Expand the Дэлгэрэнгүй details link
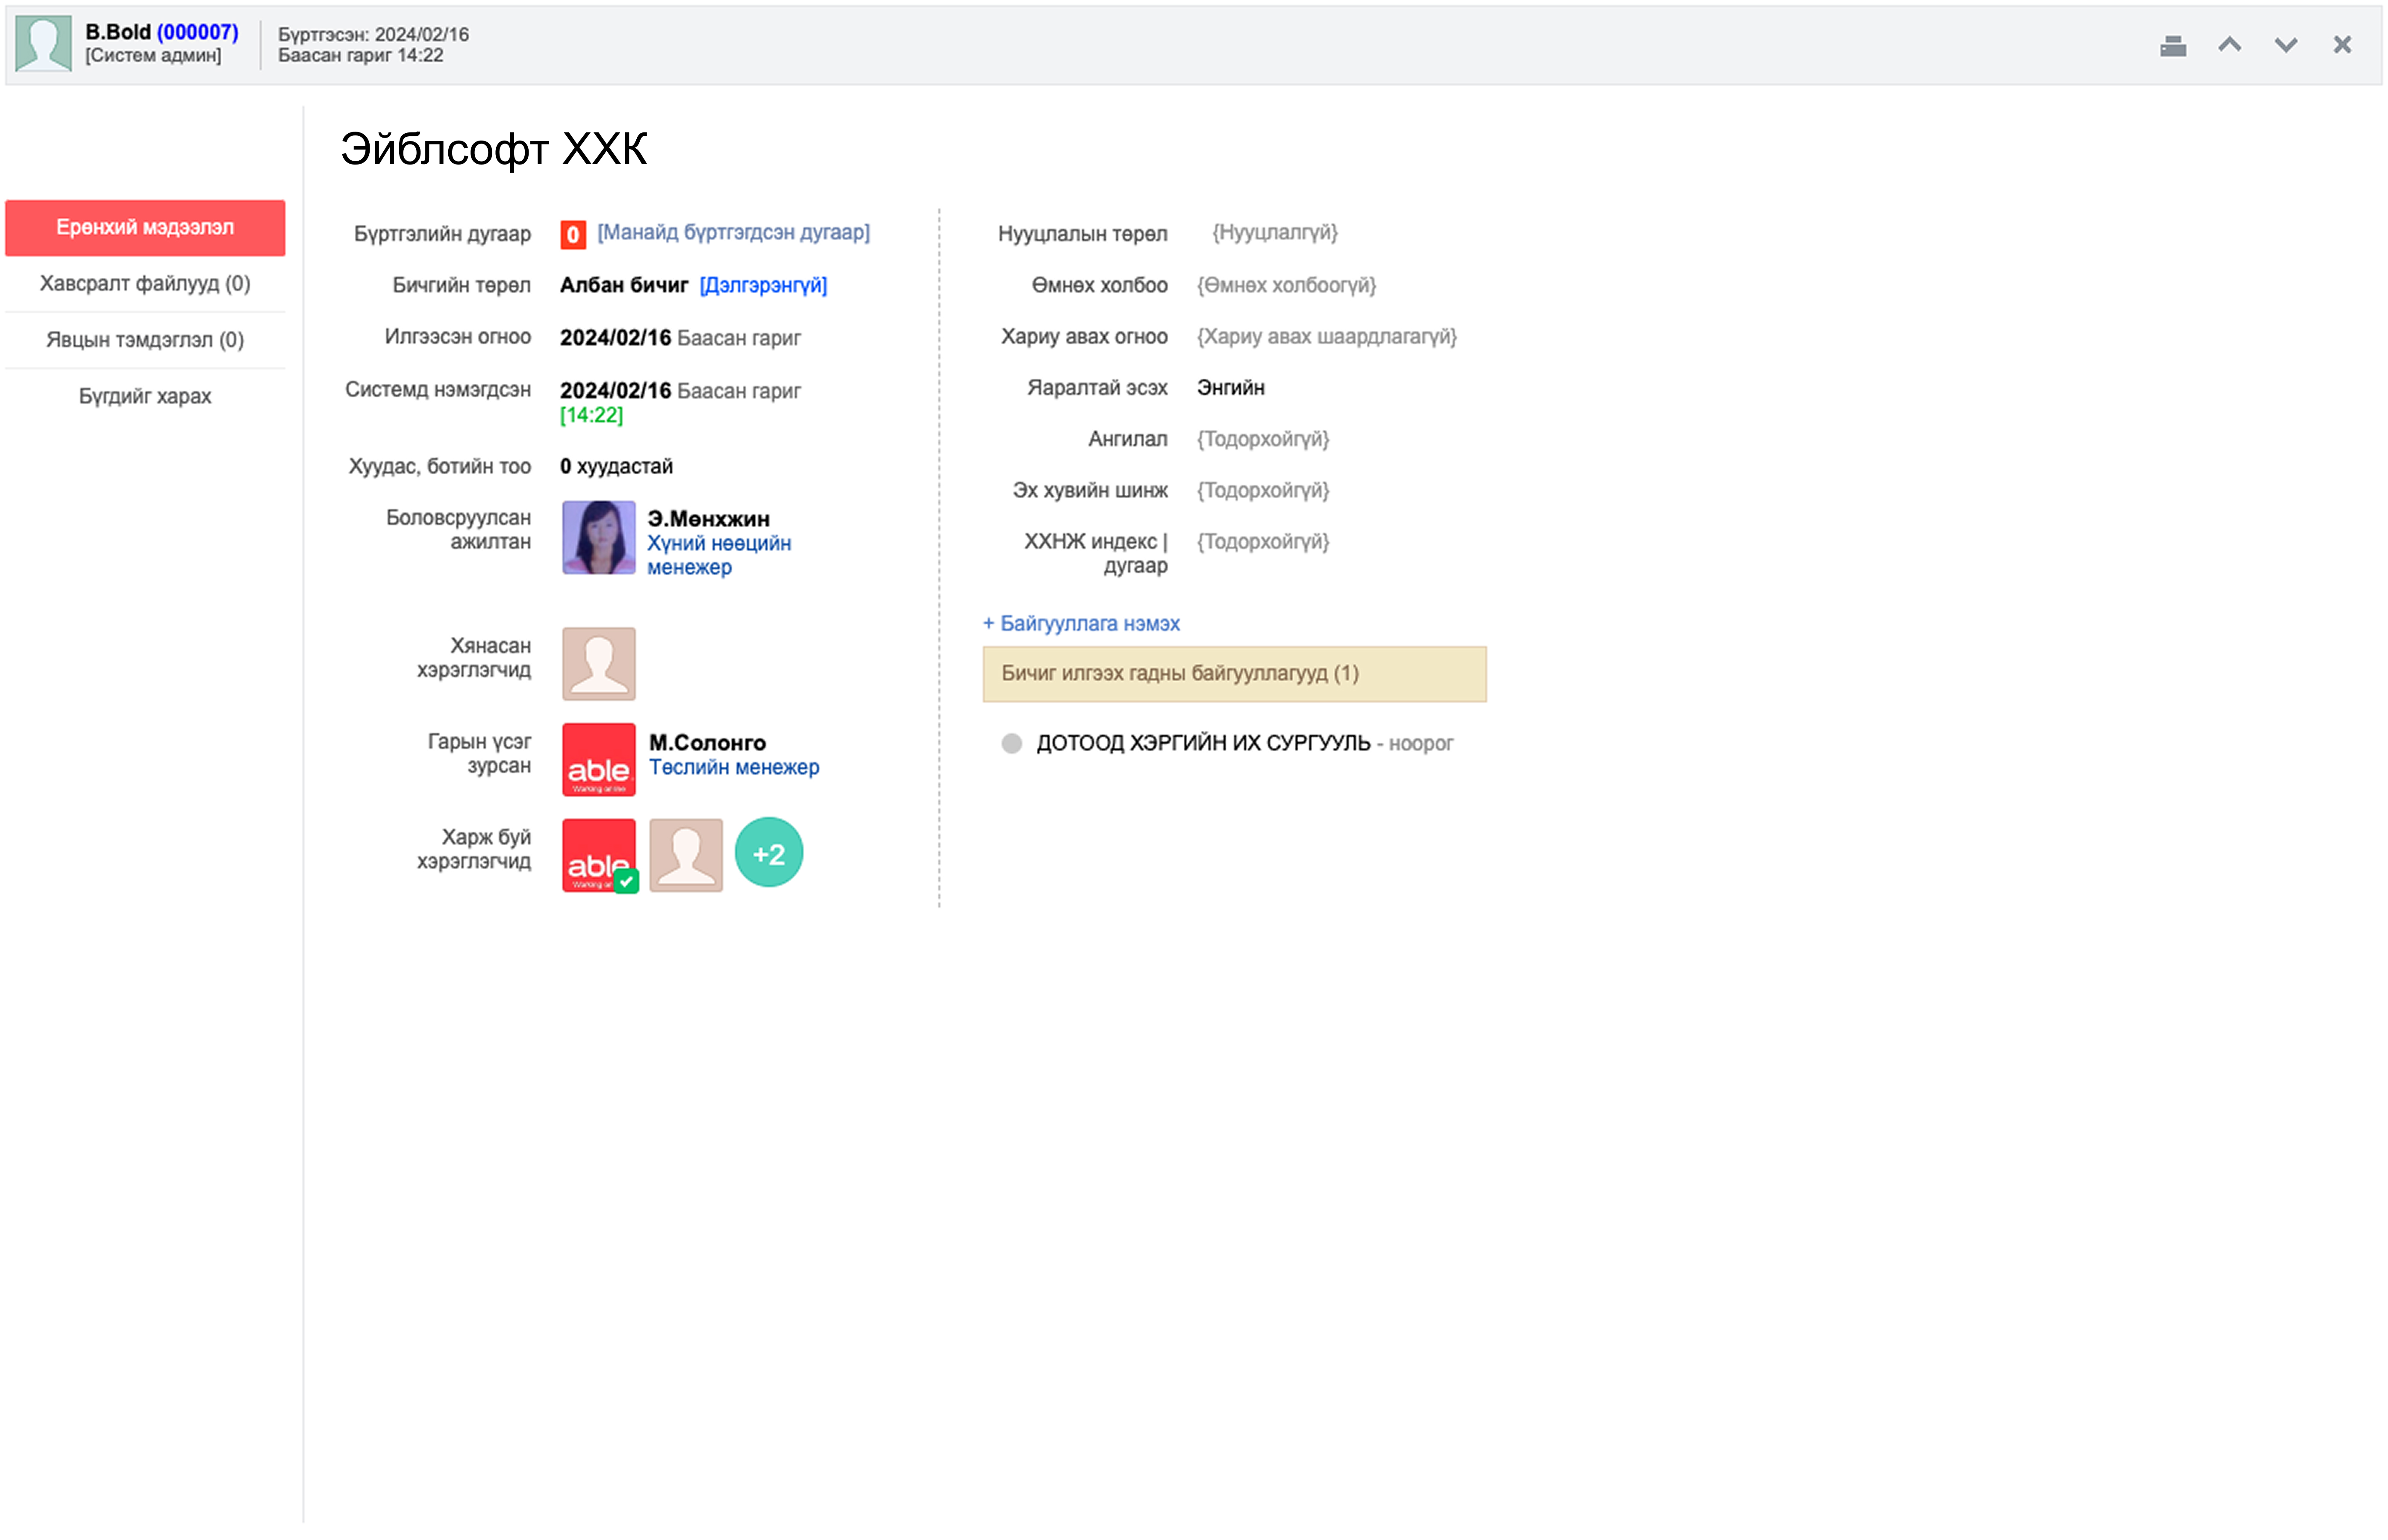2388x1540 pixels. click(x=763, y=285)
